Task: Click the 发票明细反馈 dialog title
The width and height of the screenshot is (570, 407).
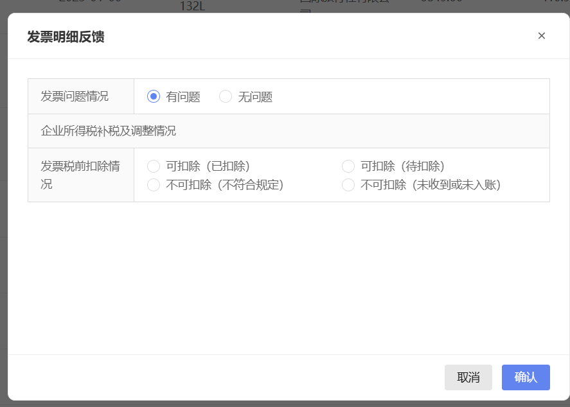Action: click(x=66, y=37)
